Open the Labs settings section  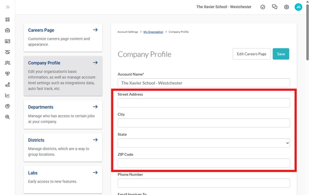point(63,180)
